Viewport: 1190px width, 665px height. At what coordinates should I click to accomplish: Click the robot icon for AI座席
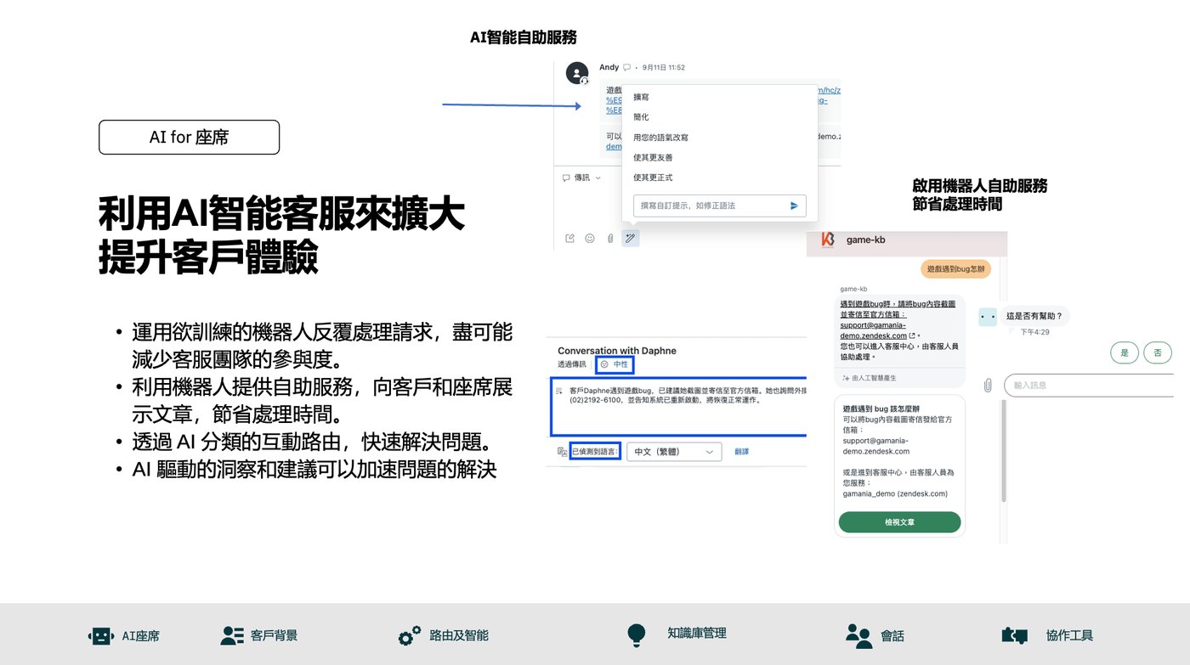tap(100, 635)
